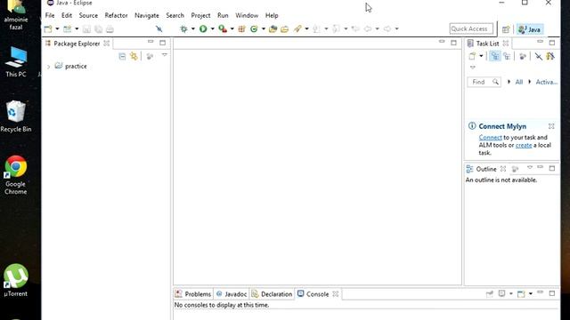Open the New wizard dropdown arrow
This screenshot has height=320, width=570.
pos(57,29)
